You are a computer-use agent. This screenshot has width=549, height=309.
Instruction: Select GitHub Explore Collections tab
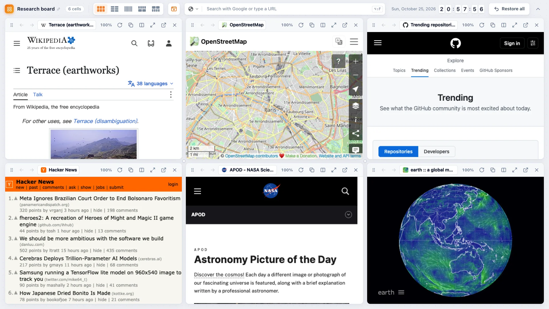pos(445,70)
